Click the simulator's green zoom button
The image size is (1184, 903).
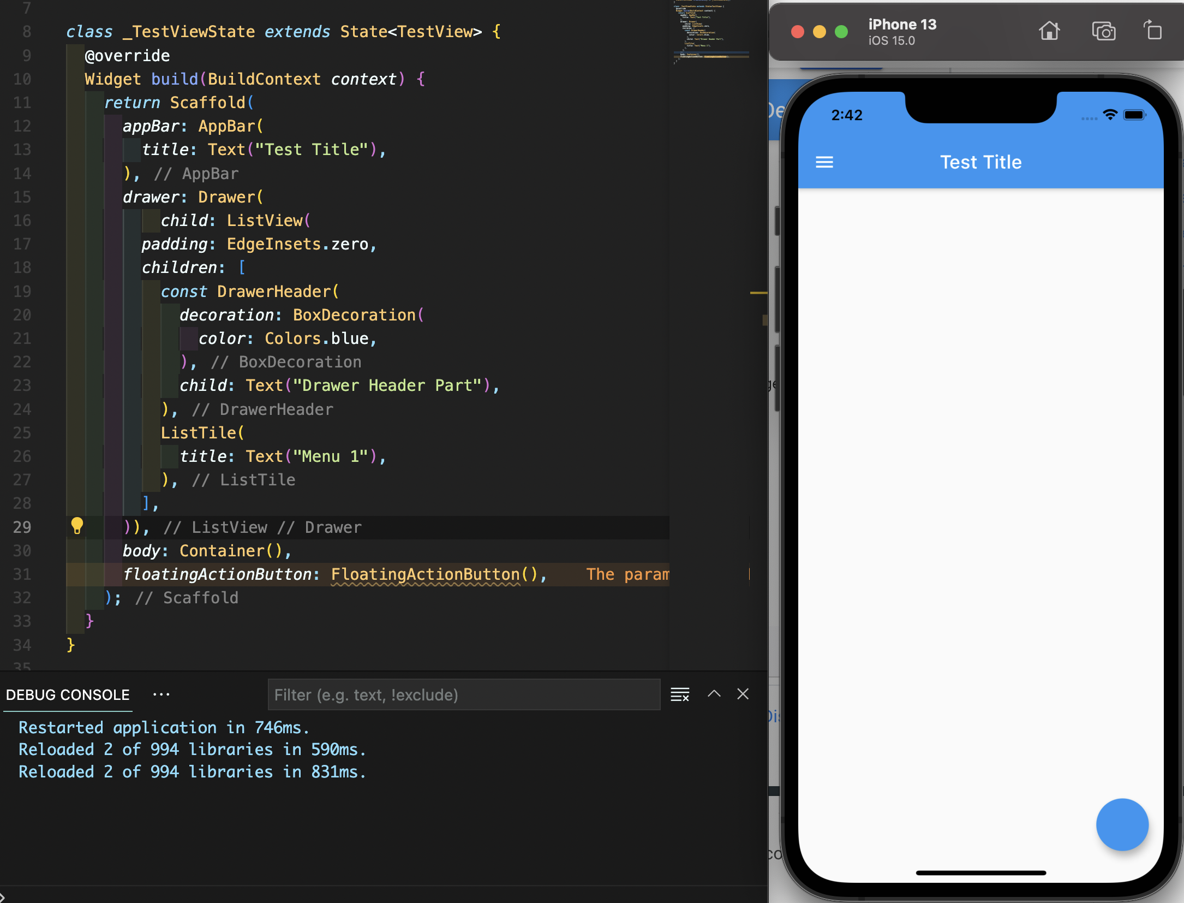click(x=841, y=32)
